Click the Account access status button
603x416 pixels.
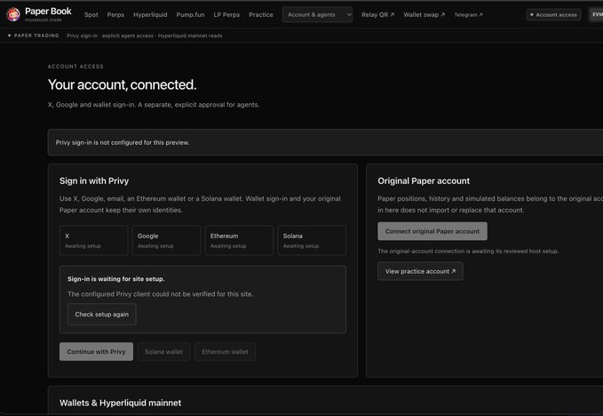point(553,14)
